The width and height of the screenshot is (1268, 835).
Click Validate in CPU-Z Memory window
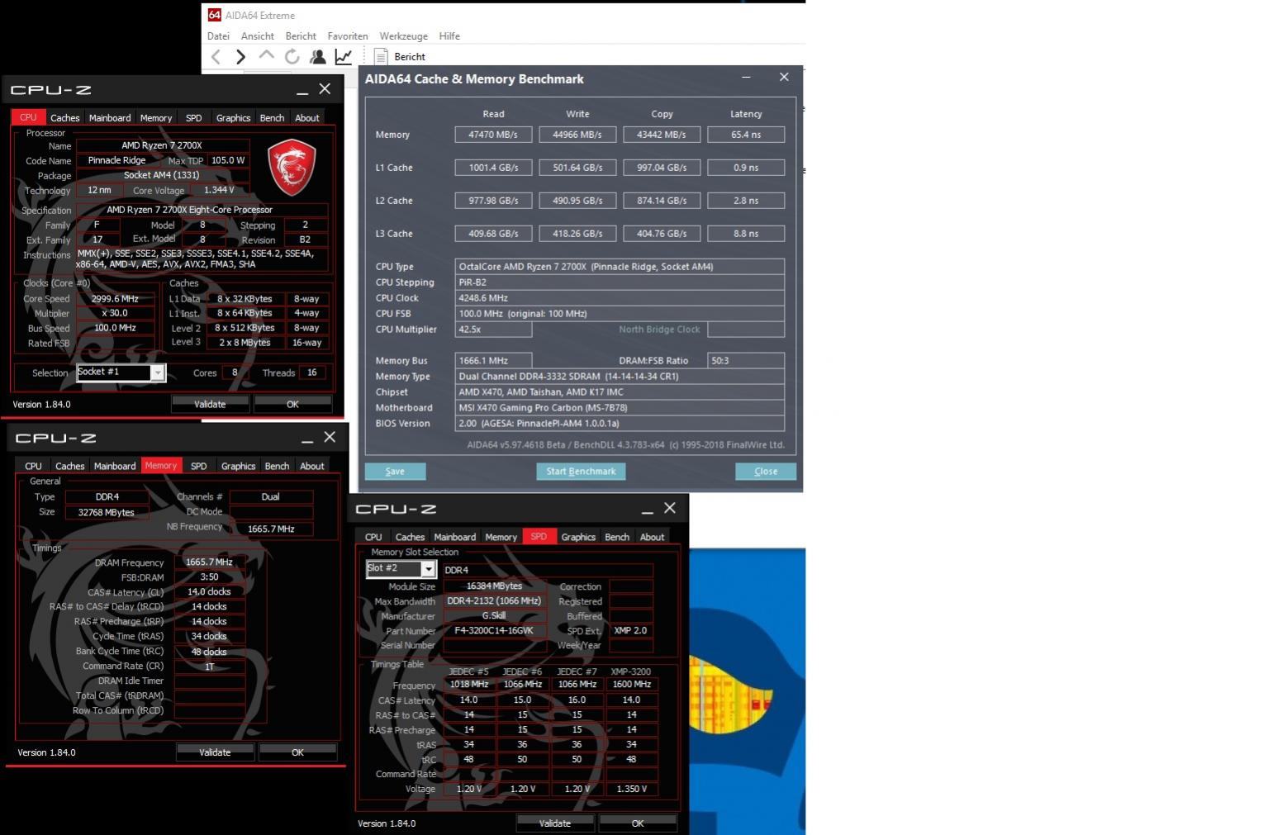(215, 752)
